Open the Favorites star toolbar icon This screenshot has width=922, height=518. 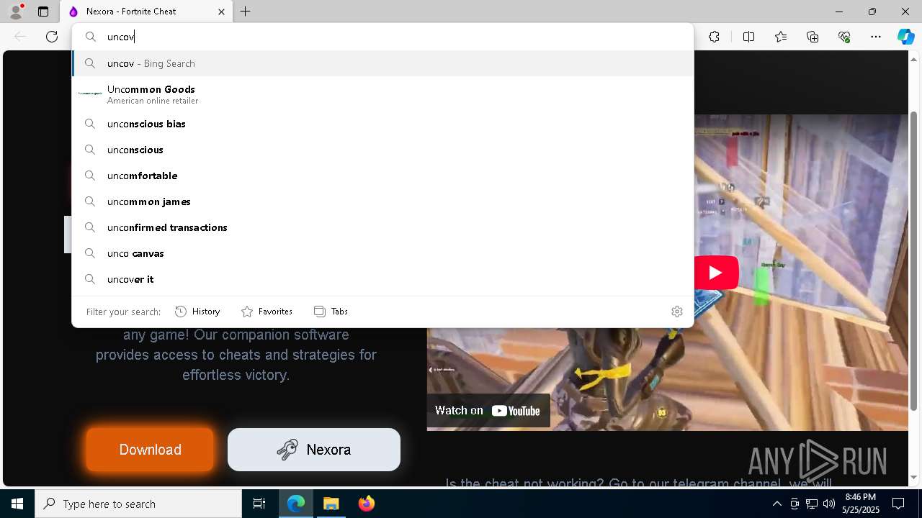coord(781,37)
